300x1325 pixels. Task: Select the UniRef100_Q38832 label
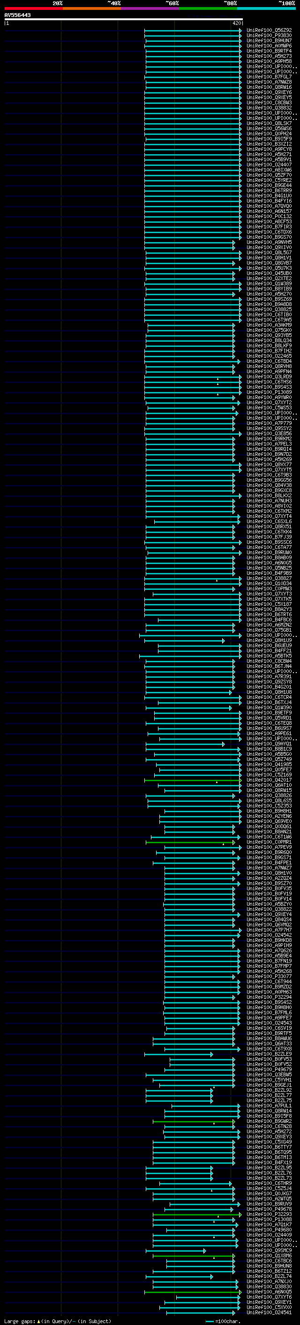(x=269, y=108)
